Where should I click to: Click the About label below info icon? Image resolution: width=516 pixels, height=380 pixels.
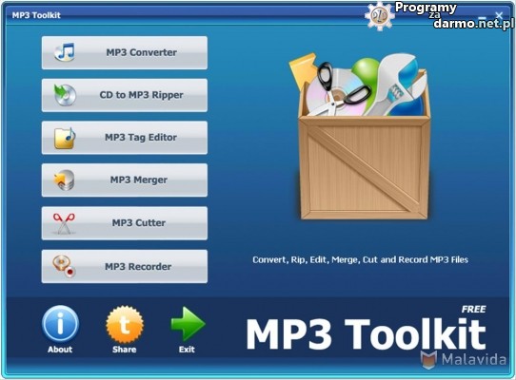60,350
